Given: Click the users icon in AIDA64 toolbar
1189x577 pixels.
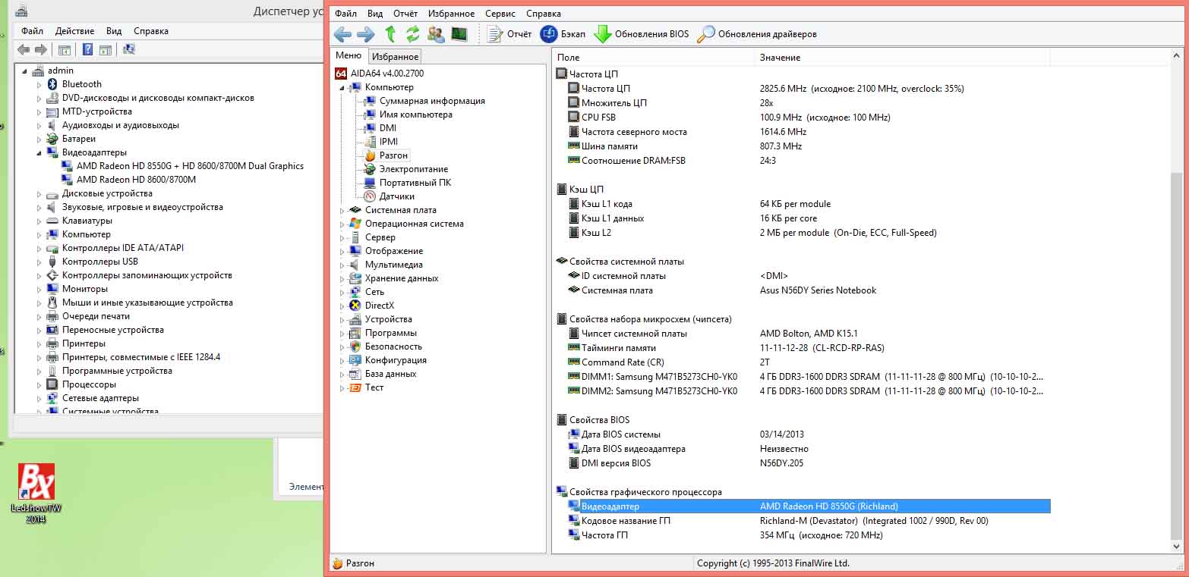Looking at the screenshot, I should click(436, 34).
